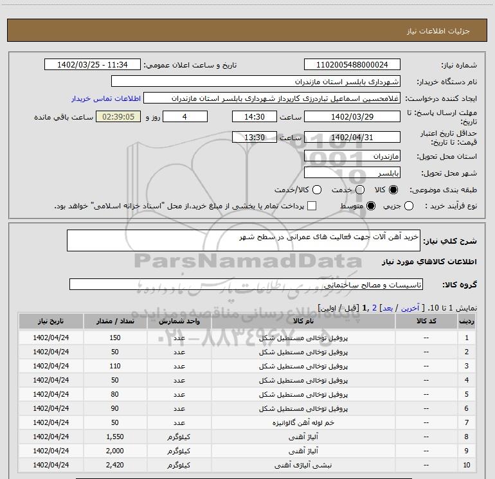495x479 pixels.
Task: Click column header تعداد / مقدار
Action: [x=115, y=321]
